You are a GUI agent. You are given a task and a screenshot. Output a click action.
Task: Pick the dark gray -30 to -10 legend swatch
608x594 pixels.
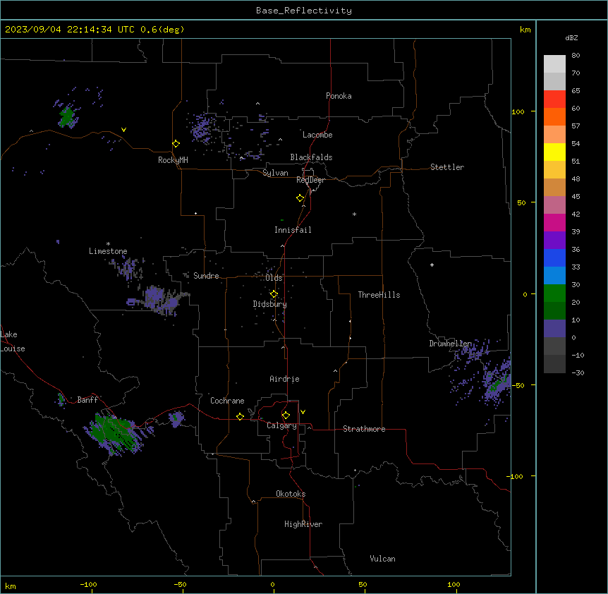click(554, 364)
